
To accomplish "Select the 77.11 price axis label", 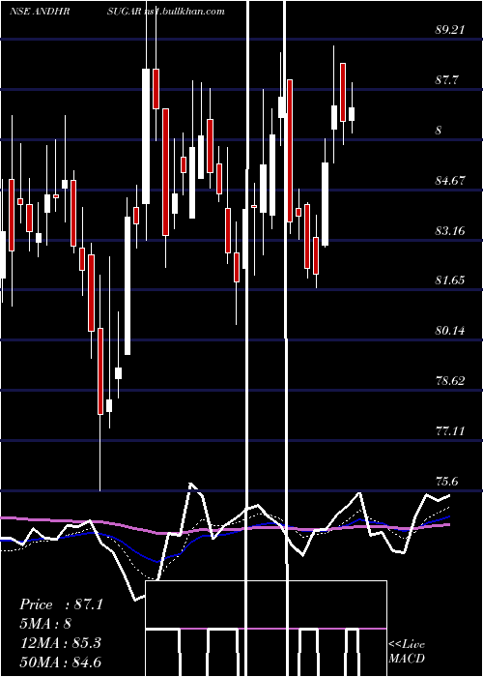I will coord(450,431).
